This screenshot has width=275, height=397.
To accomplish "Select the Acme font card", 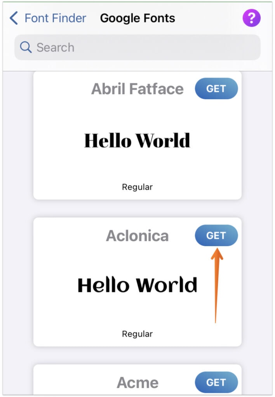I will 137,382.
